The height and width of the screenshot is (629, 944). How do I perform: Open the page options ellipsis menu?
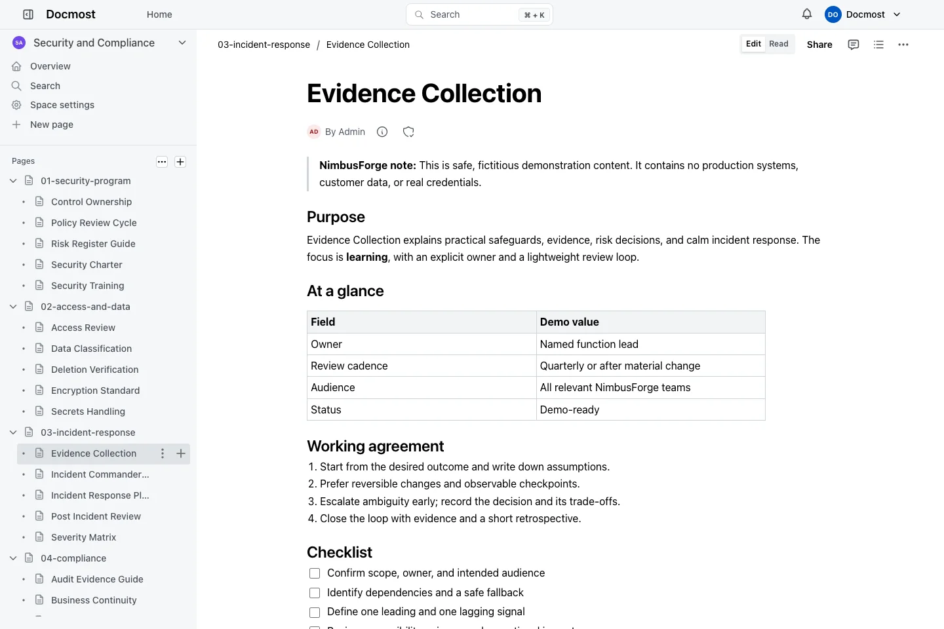click(x=903, y=45)
